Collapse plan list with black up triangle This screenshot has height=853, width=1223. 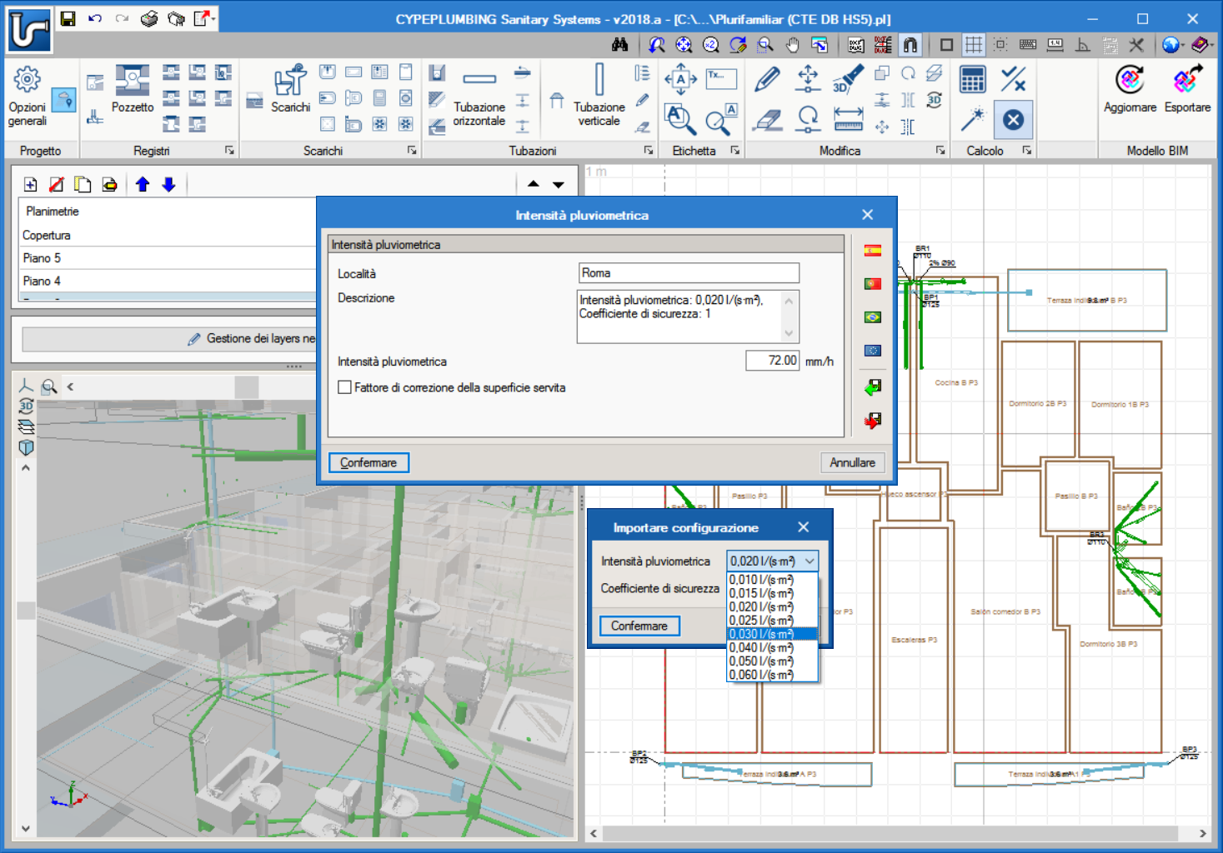coord(534,184)
